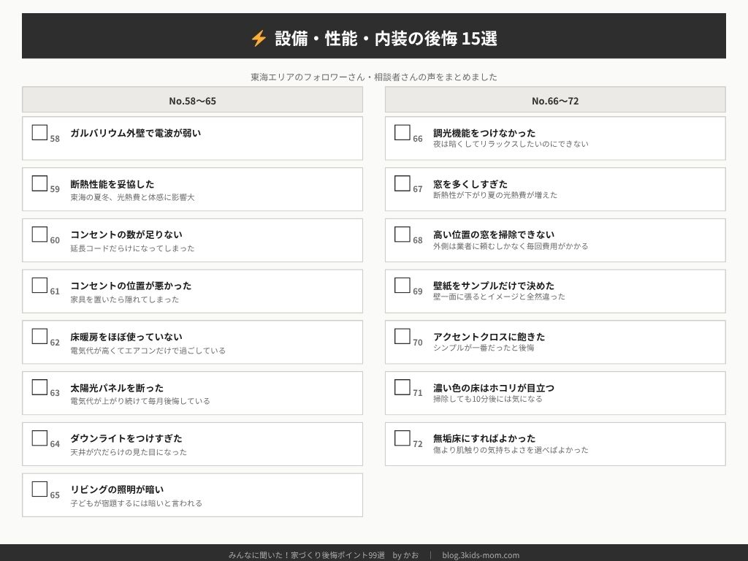Click the No.66〜72 column header

pos(555,100)
